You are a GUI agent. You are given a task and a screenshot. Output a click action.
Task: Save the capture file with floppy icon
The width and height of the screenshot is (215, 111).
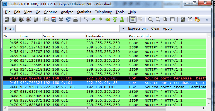(54, 20)
